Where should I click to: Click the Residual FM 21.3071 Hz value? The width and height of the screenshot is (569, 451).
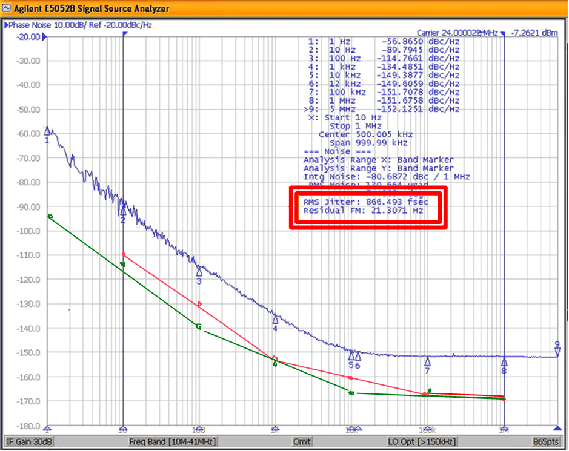tap(363, 211)
